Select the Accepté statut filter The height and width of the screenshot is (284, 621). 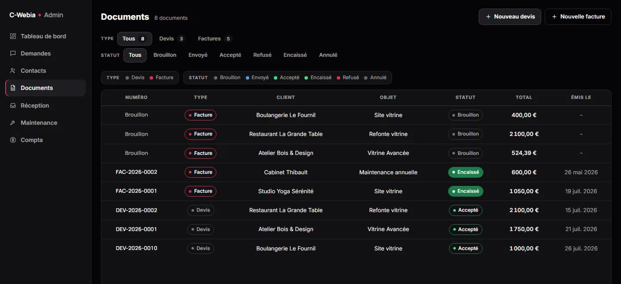click(x=230, y=55)
